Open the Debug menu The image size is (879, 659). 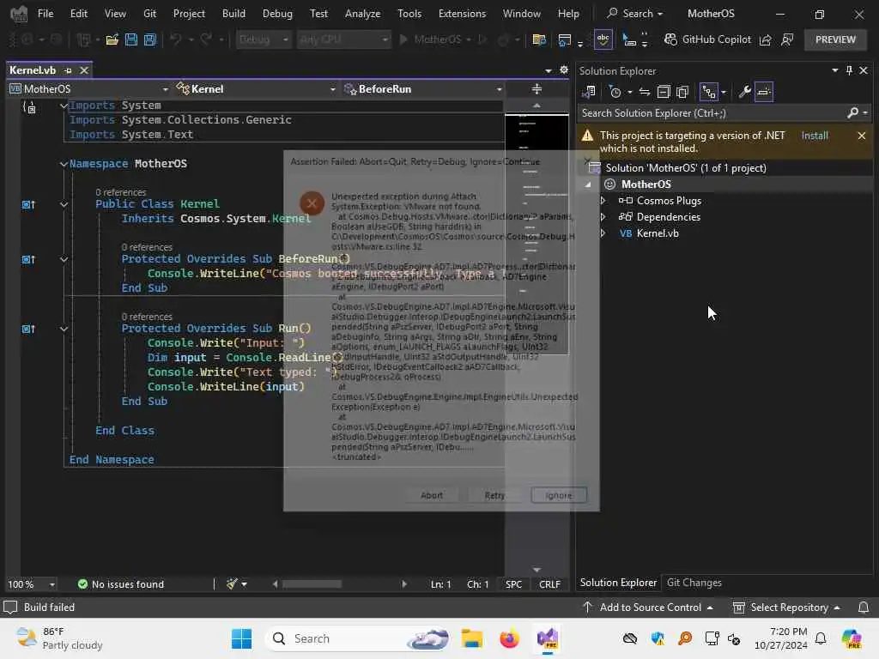pyautogui.click(x=277, y=14)
